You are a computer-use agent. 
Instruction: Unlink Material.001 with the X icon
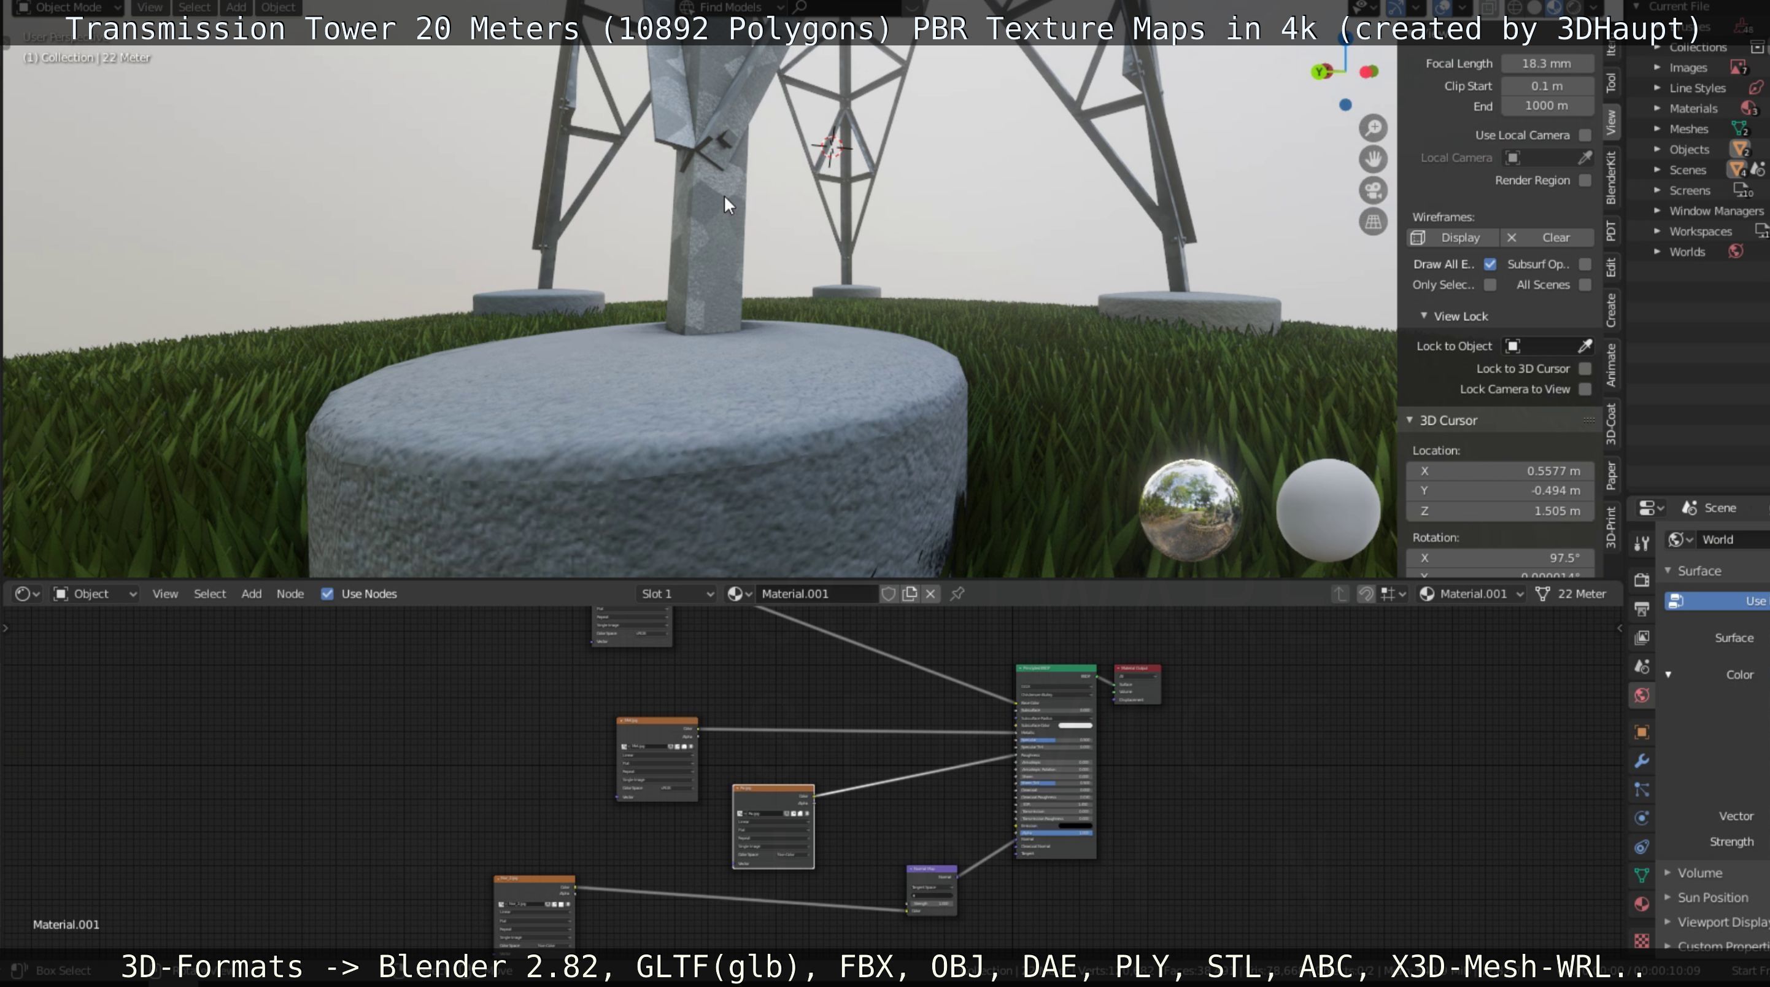coord(930,594)
